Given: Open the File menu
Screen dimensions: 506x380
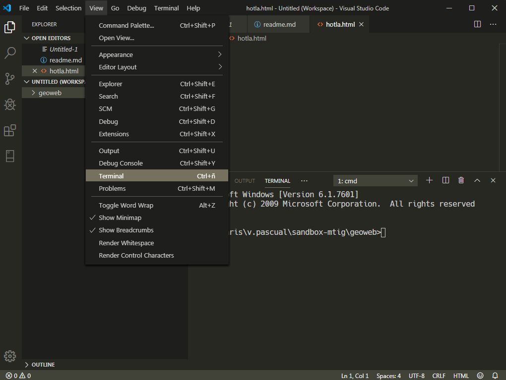Looking at the screenshot, I should pyautogui.click(x=24, y=8).
